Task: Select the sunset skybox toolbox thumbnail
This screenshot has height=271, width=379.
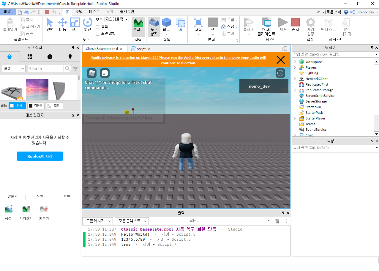Action: (37, 89)
